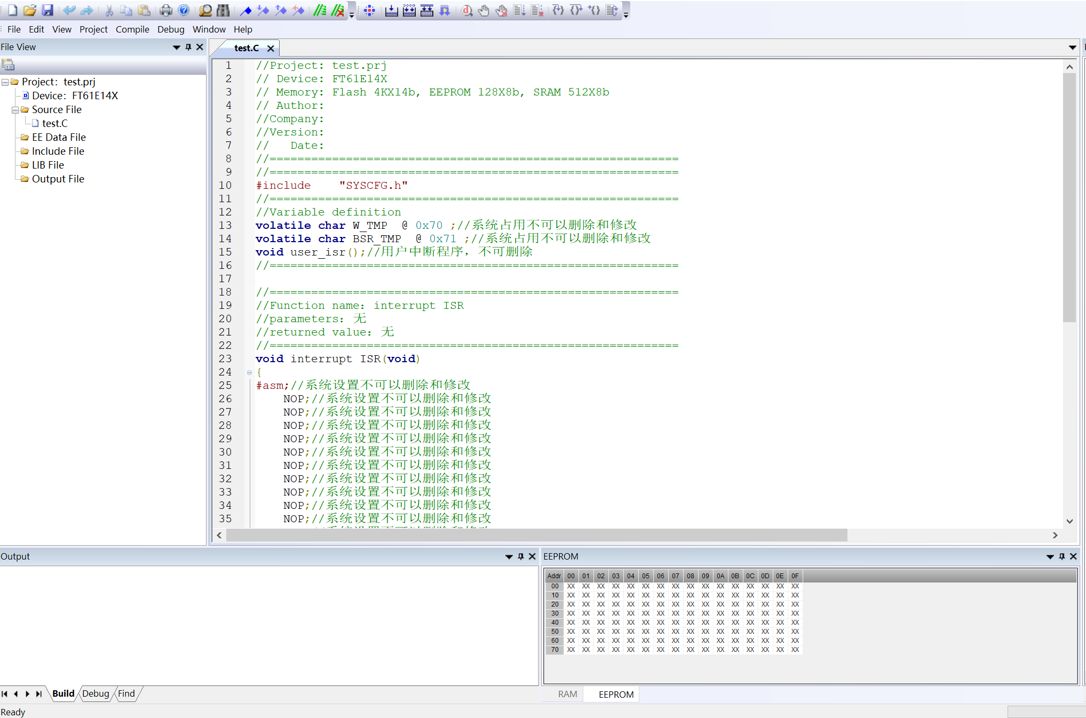
Task: Click the editor vertical scrollbar thumb
Action: coord(1069,198)
